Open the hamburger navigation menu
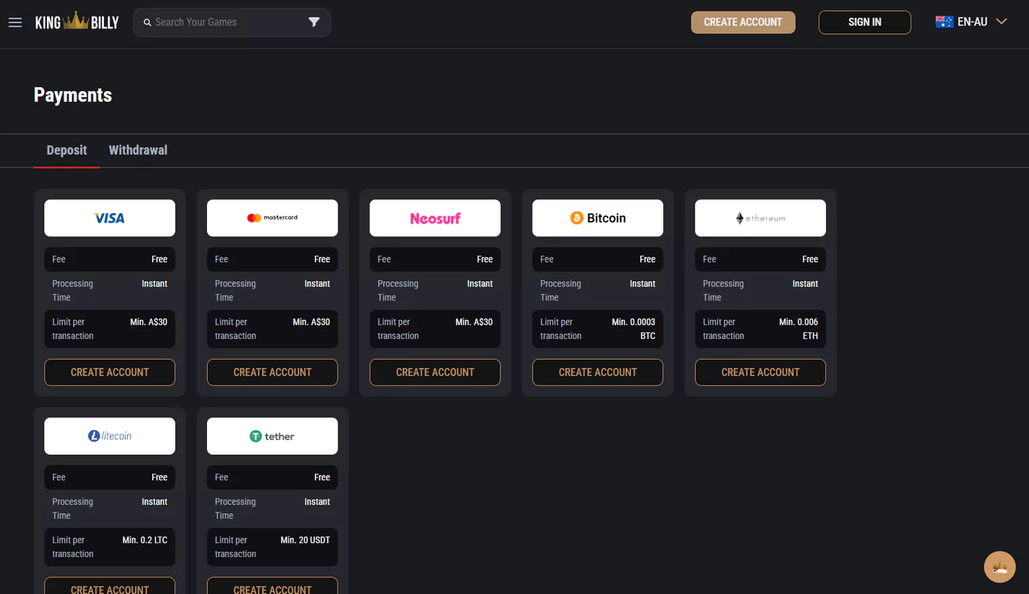 15,23
